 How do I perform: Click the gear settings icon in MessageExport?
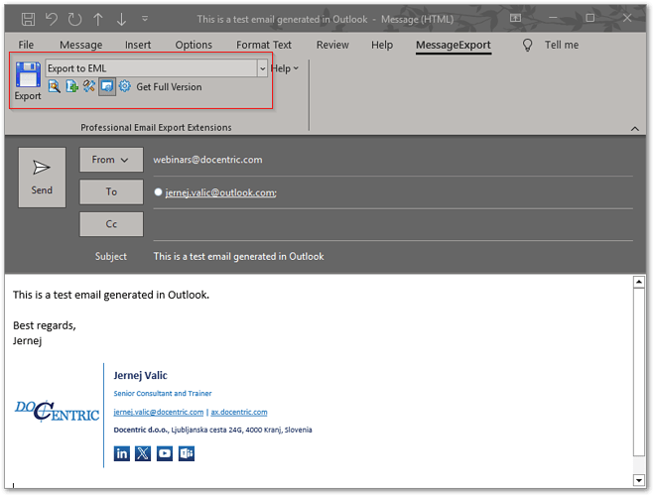coord(125,87)
